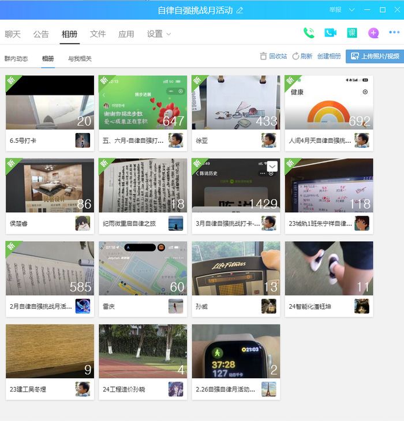Open the recycle bin (回收站)
Screen dimensions: 404x421
tap(273, 57)
